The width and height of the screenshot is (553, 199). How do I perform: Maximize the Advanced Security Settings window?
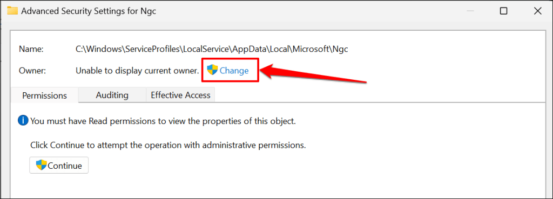(504, 11)
